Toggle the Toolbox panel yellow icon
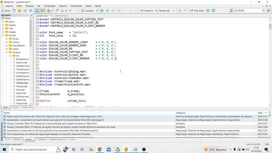Viewport: 272px width, 153px height. click(x=42, y=11)
